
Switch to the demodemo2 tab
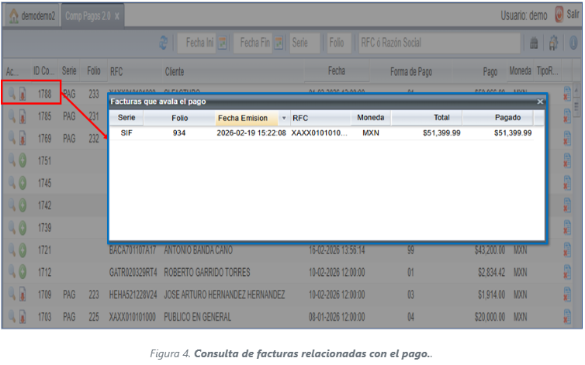click(x=30, y=15)
